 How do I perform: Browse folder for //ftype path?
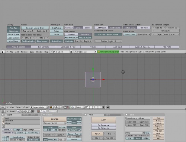tap(3, 123)
